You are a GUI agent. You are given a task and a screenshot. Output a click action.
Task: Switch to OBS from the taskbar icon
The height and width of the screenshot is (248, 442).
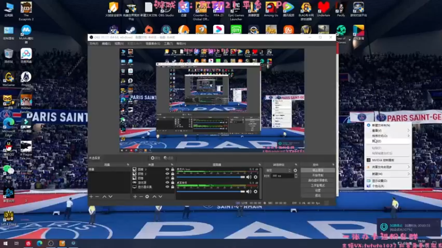51,243
